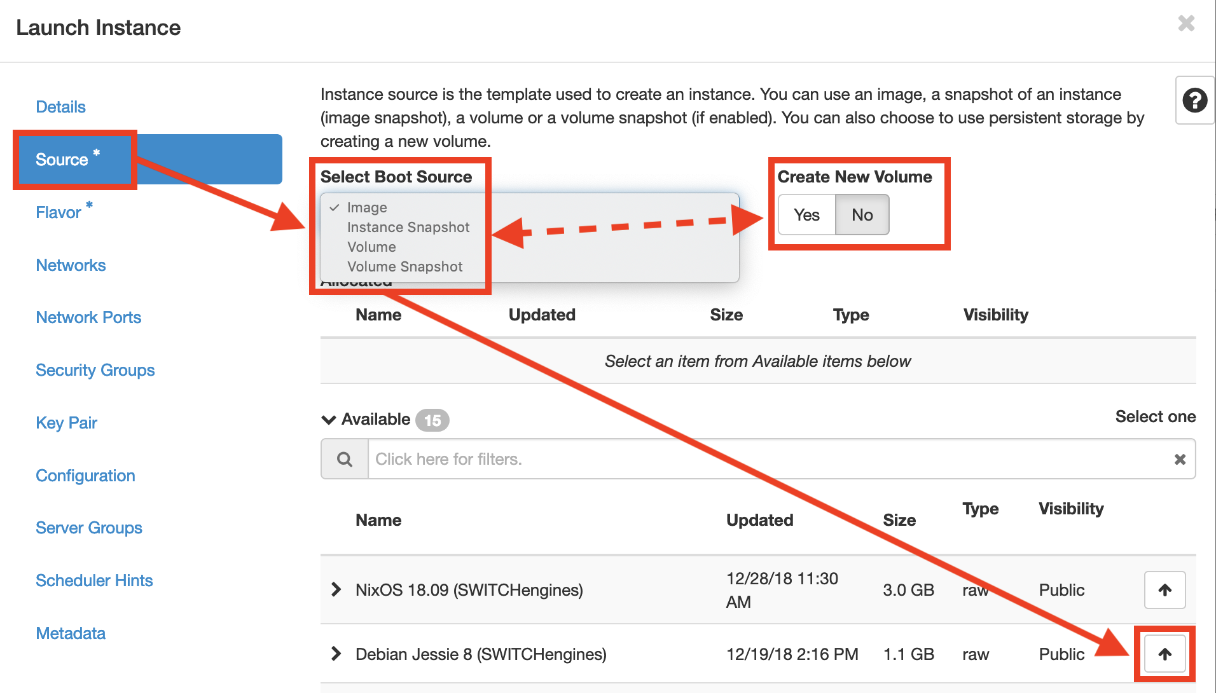Open the help panel via question mark icon
Viewport: 1216px width, 693px height.
1194,100
